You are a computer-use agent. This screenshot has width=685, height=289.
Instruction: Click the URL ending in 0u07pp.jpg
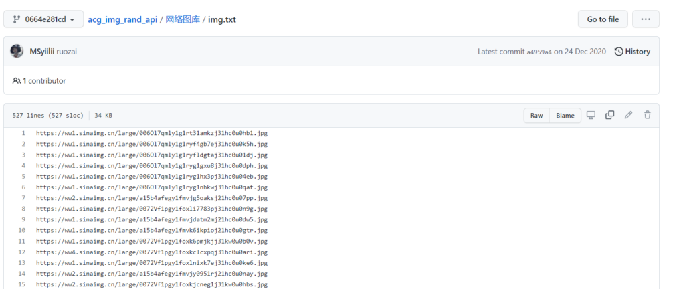pyautogui.click(x=152, y=198)
